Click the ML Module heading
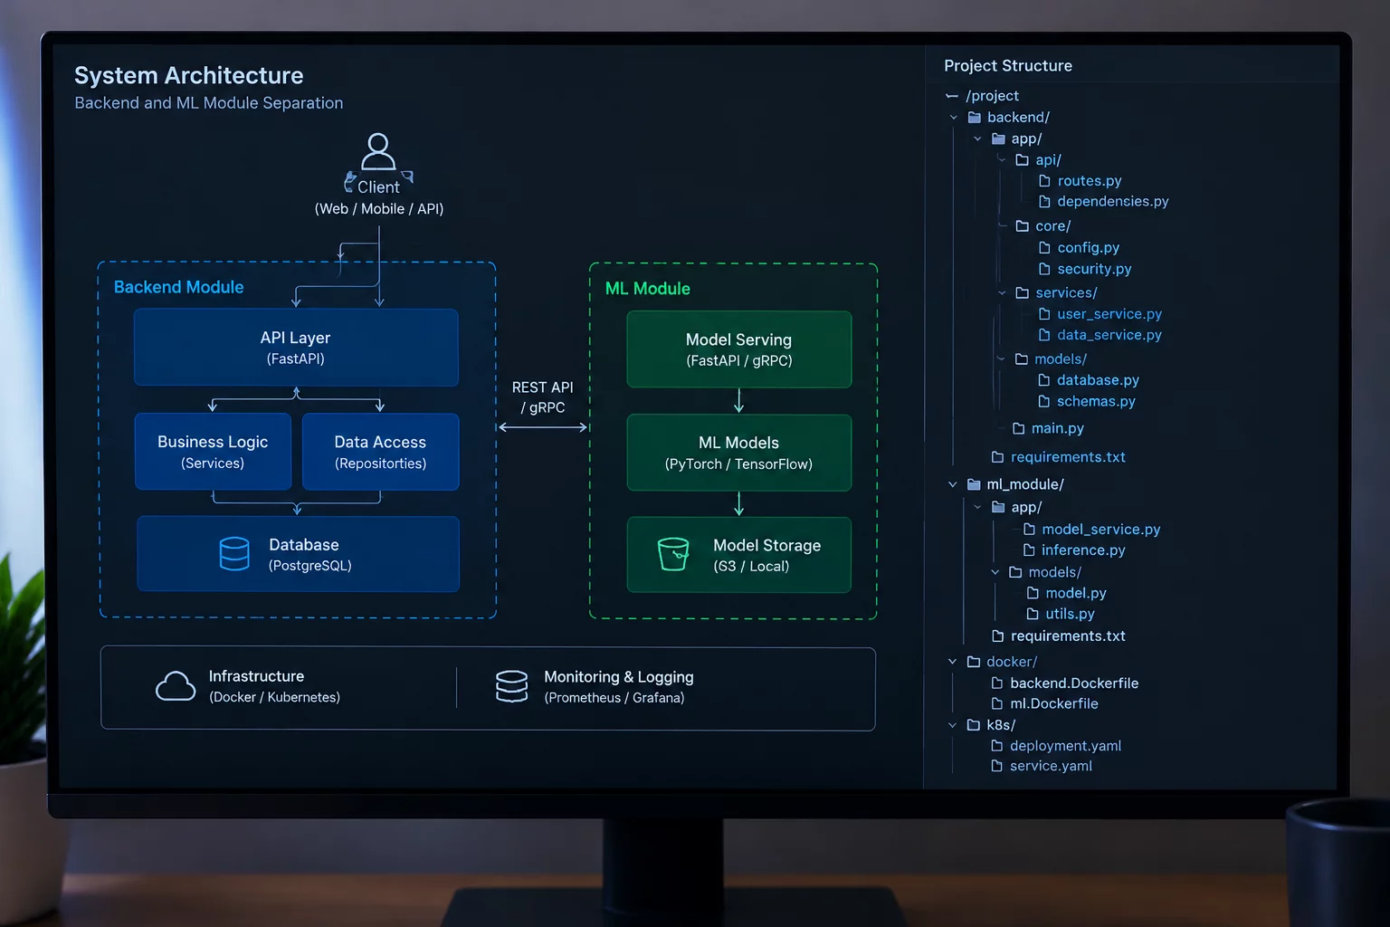The width and height of the screenshot is (1390, 927). pos(648,289)
